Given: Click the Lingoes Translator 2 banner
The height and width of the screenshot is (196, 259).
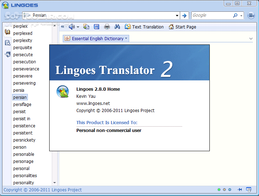Looking at the screenshot, I should click(129, 63).
